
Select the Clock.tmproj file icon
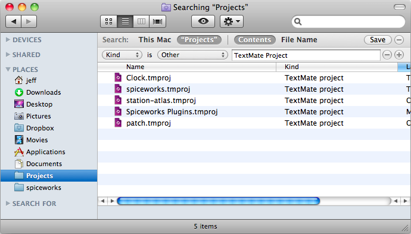[118, 77]
